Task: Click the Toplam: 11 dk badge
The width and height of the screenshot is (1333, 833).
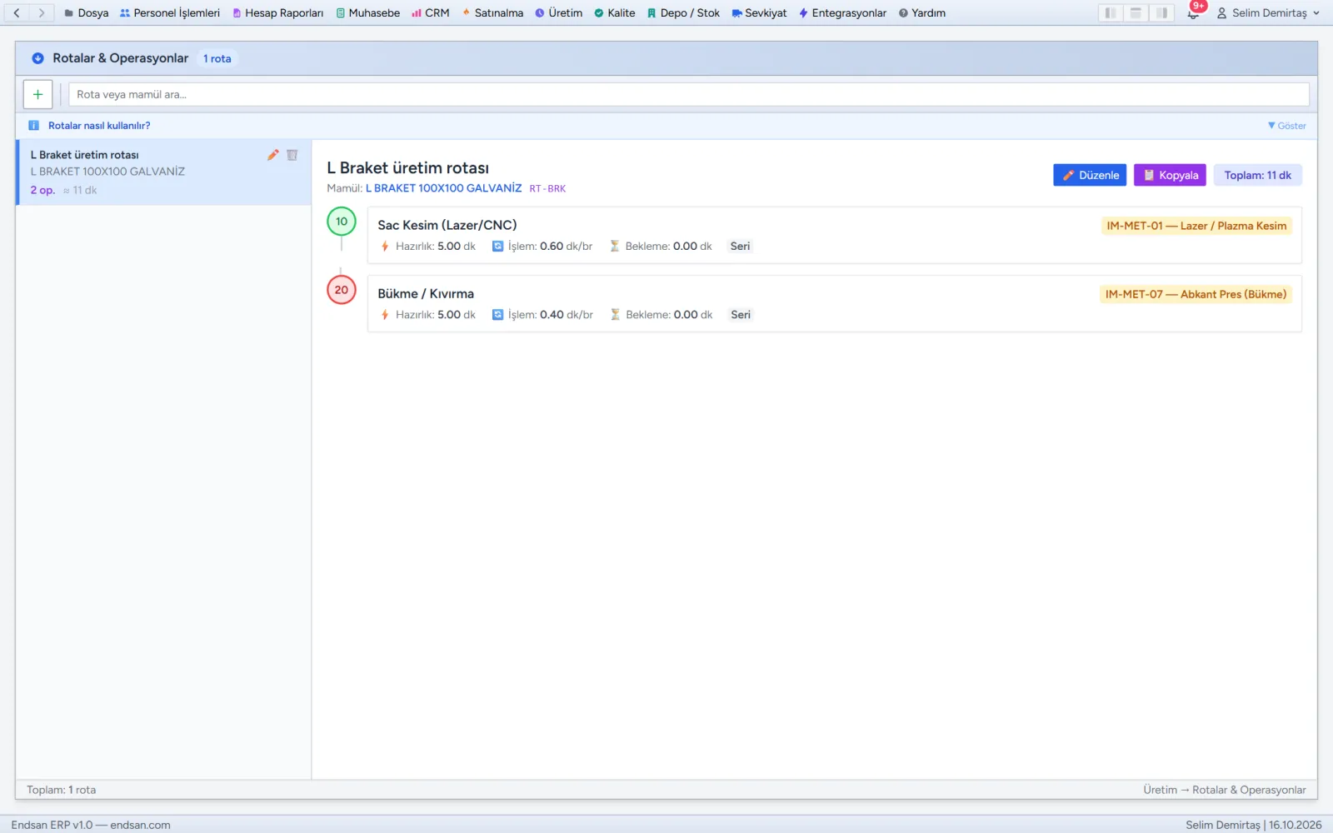Action: 1258,175
